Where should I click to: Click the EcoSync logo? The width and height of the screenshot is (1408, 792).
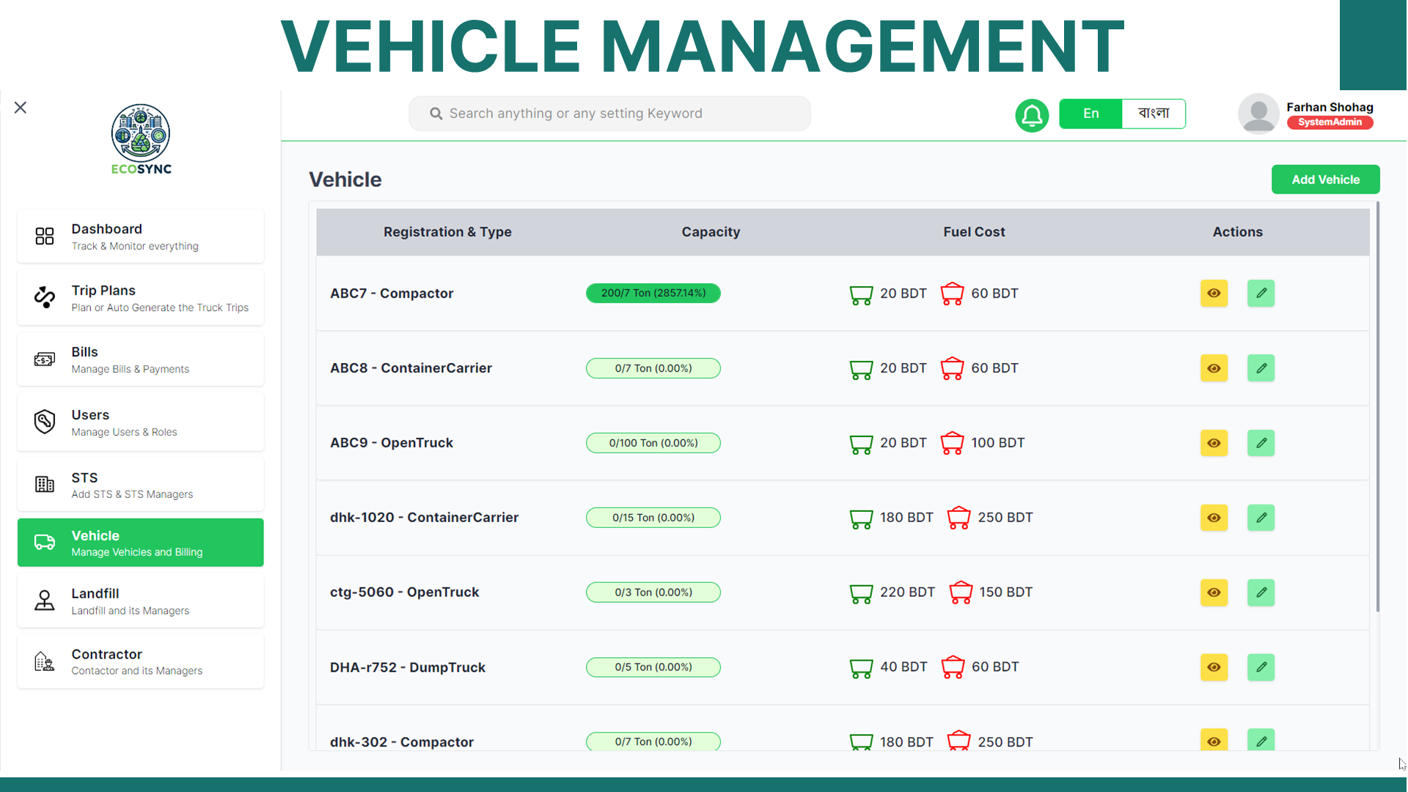coord(141,139)
